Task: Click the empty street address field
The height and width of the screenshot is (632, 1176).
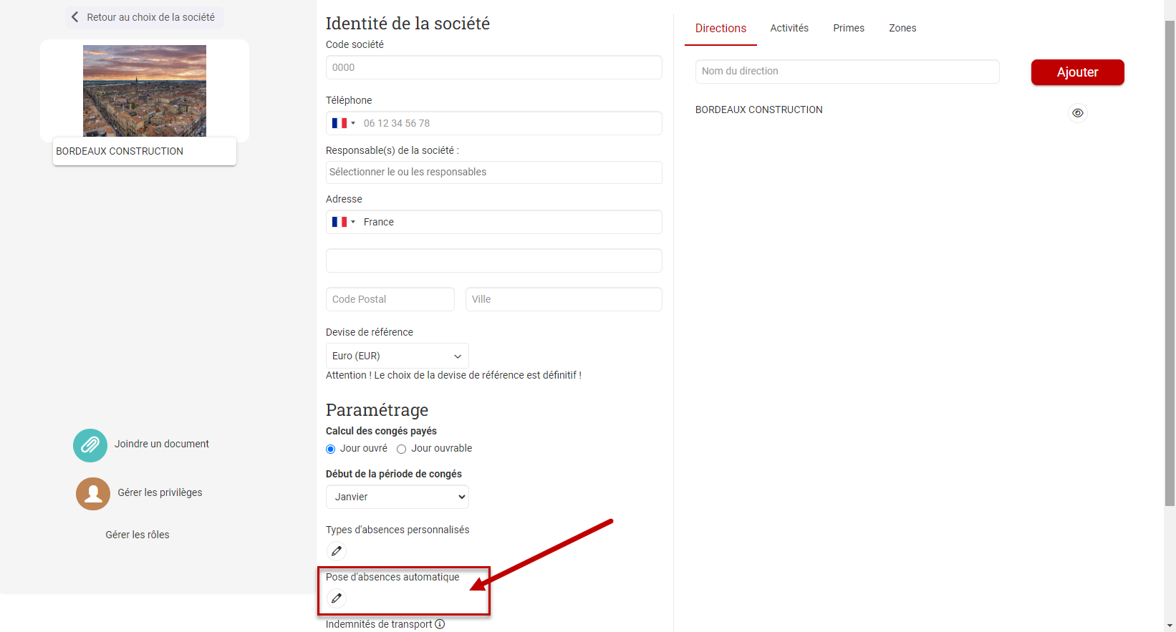Action: pyautogui.click(x=494, y=261)
